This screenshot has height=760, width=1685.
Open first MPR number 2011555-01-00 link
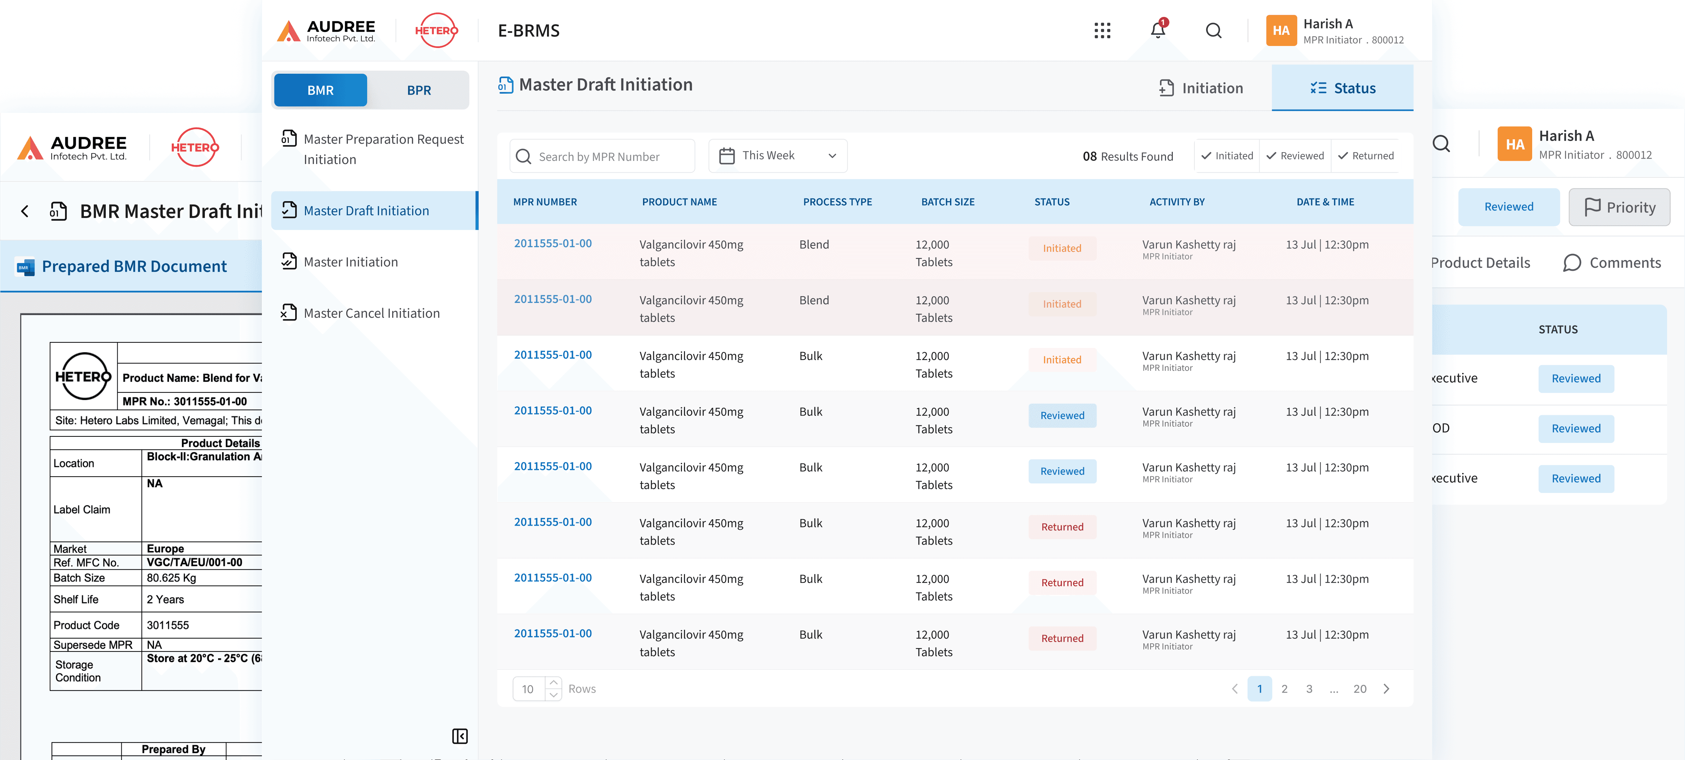(x=553, y=243)
